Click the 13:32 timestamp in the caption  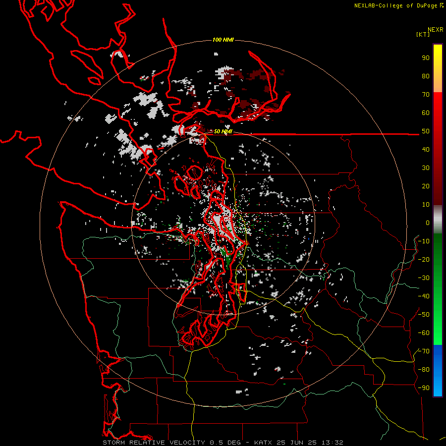[332, 443]
